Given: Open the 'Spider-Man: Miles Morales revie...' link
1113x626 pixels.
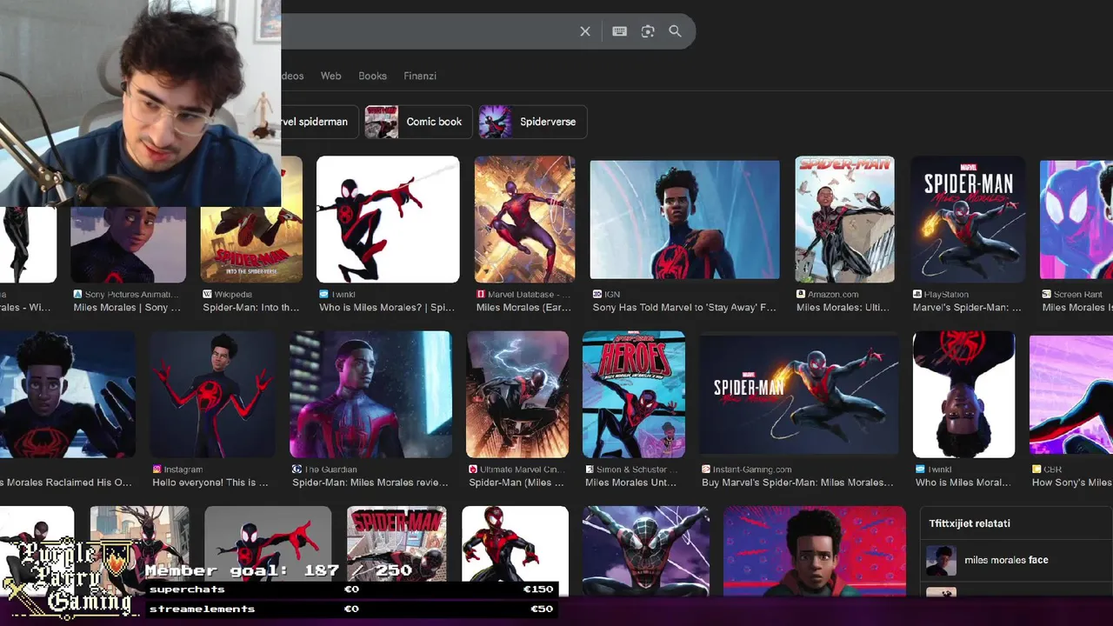Looking at the screenshot, I should (370, 483).
